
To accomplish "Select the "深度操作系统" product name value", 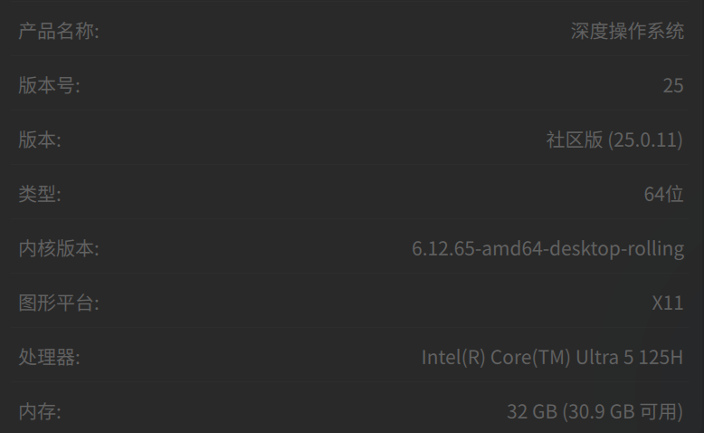I will [627, 32].
